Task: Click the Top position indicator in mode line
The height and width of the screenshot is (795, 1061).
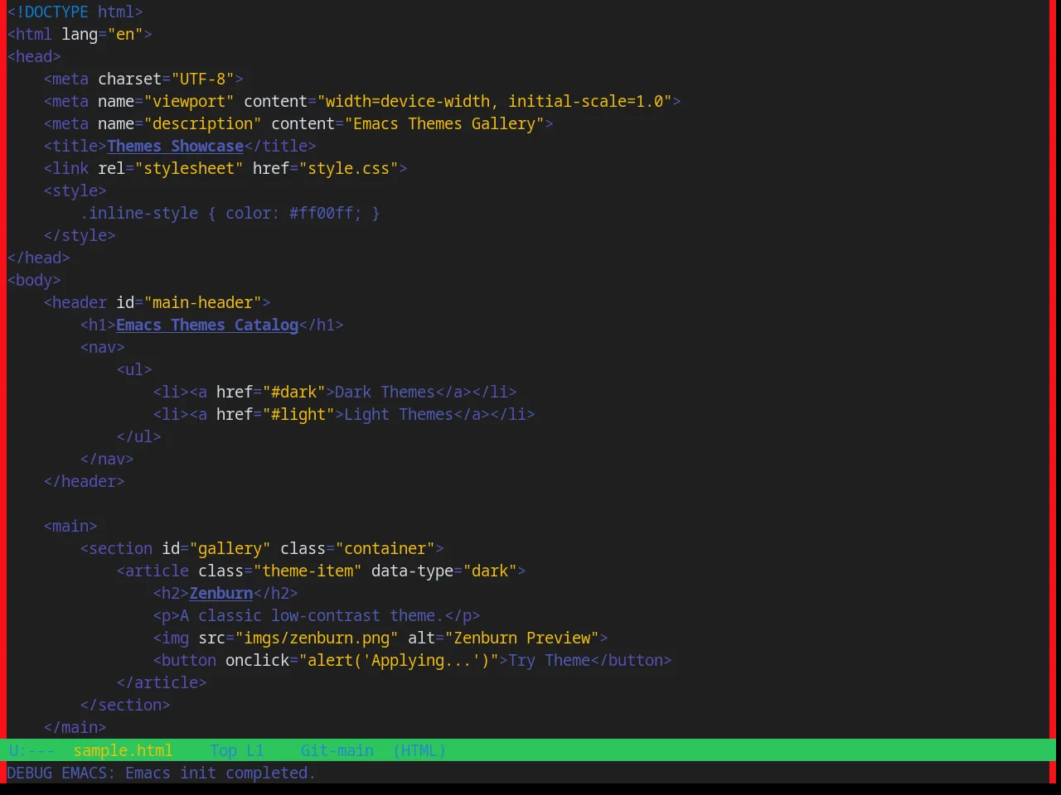Action: pyautogui.click(x=224, y=750)
